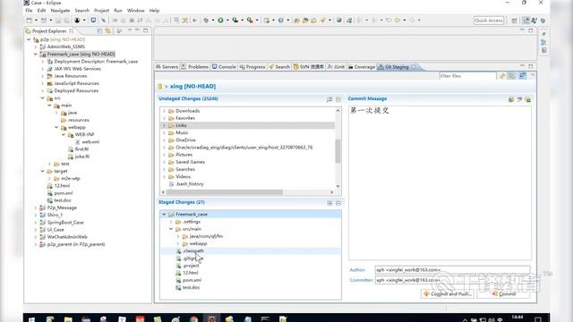
Task: Click second icon in Staged Changes header
Action: point(338,203)
